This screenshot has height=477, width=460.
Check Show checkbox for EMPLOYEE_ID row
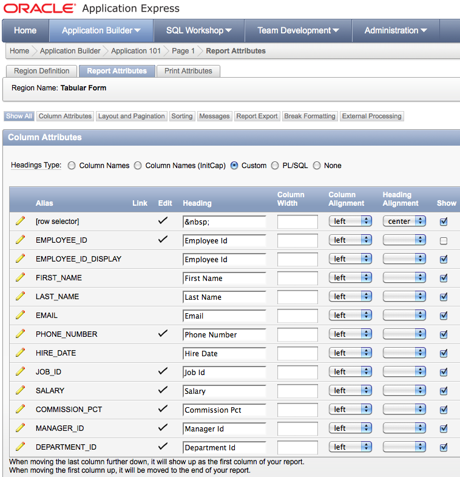tap(444, 241)
